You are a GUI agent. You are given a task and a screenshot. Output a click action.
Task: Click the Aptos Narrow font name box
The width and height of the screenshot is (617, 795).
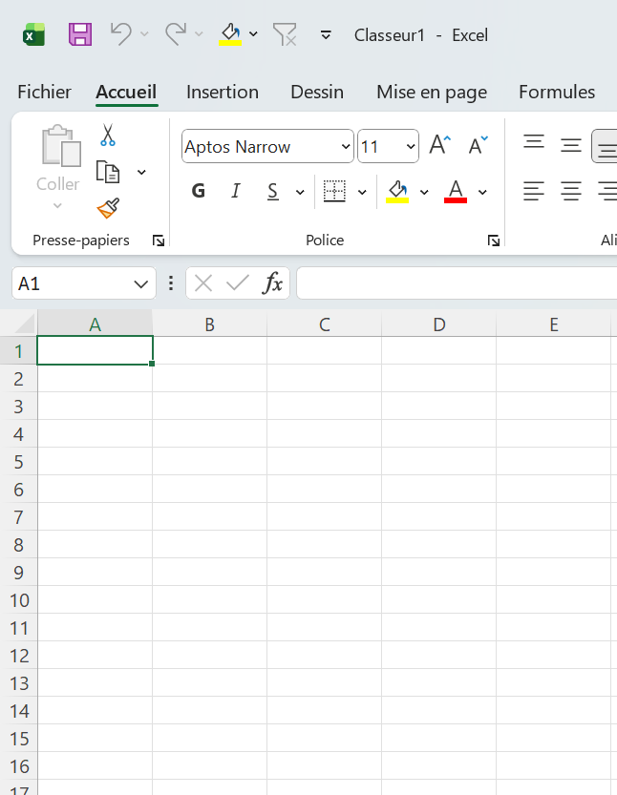click(261, 147)
